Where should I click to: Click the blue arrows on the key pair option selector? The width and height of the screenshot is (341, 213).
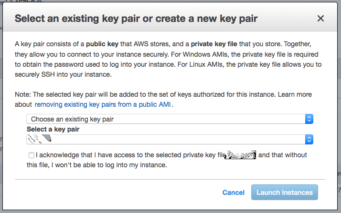309,119
